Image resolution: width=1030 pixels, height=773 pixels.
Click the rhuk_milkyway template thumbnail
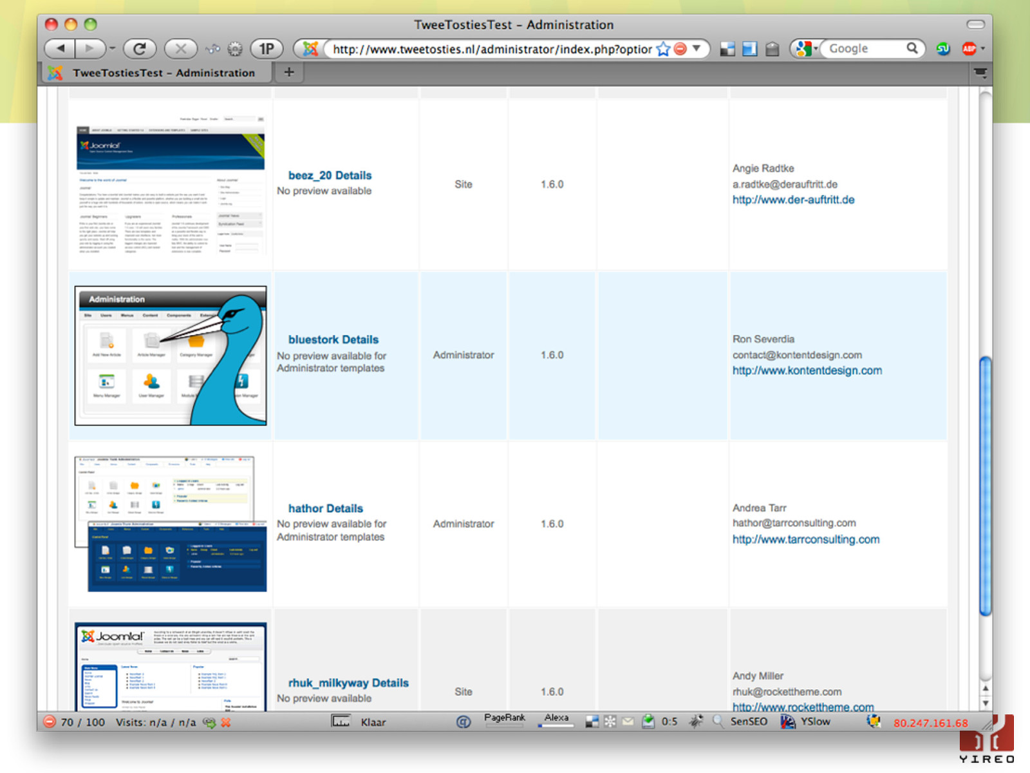coord(171,666)
